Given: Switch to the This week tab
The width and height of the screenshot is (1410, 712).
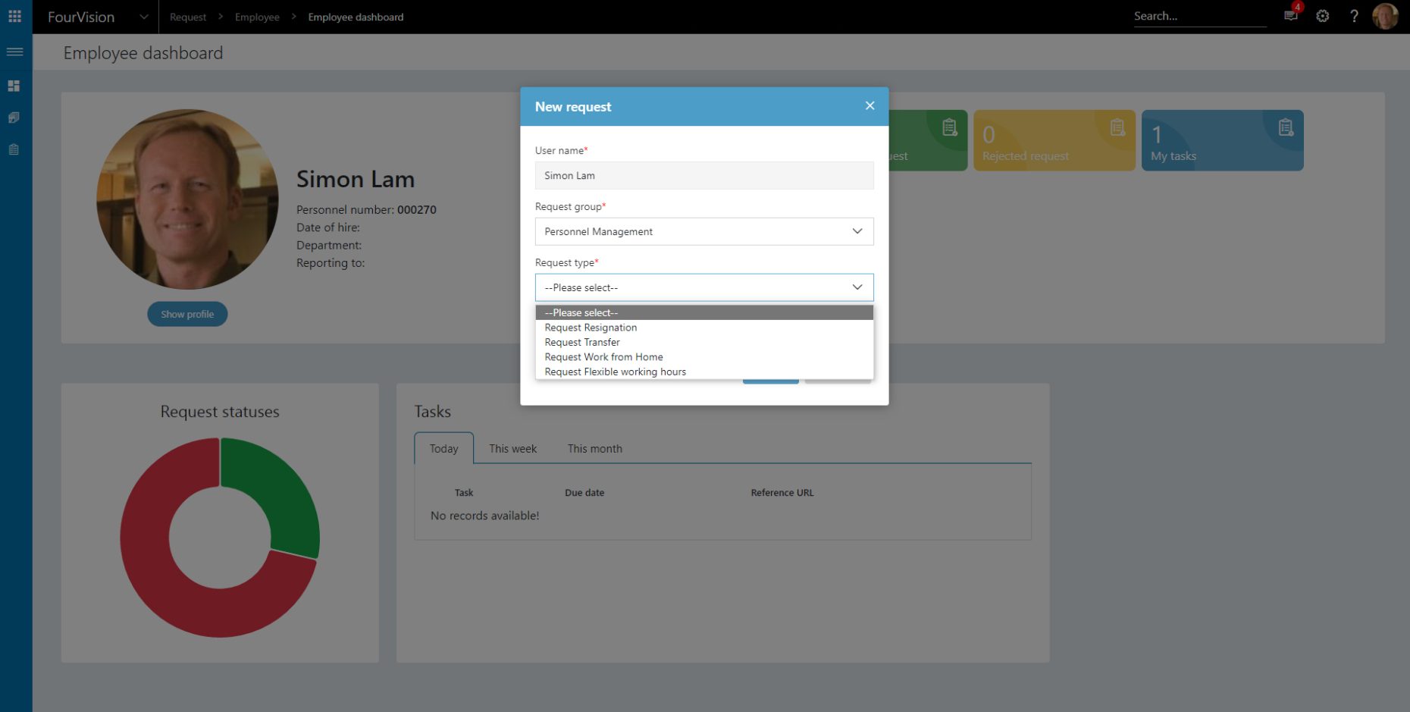Looking at the screenshot, I should (x=512, y=448).
